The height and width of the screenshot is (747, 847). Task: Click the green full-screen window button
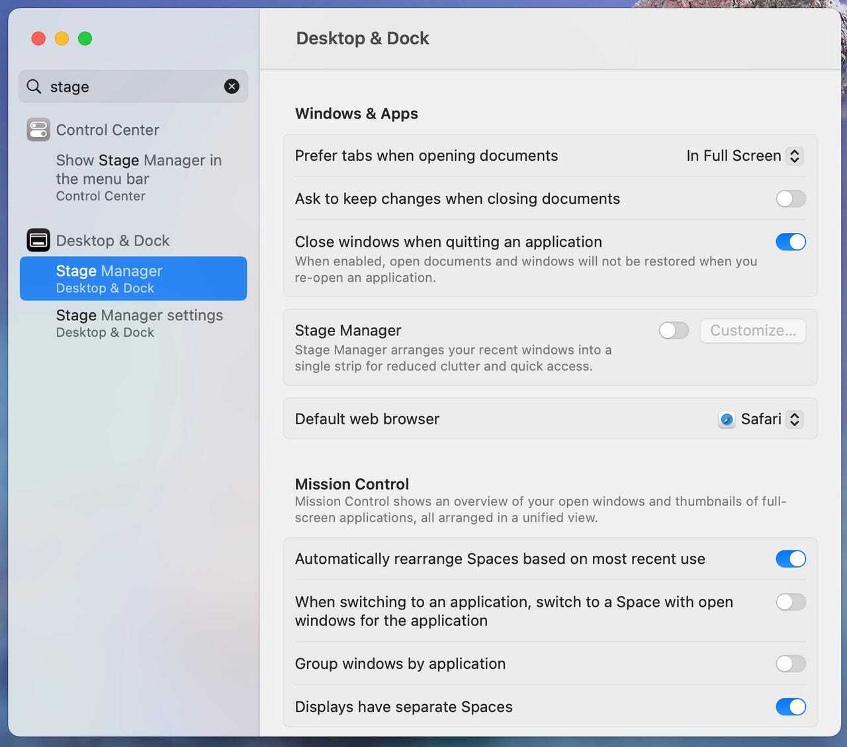tap(85, 38)
